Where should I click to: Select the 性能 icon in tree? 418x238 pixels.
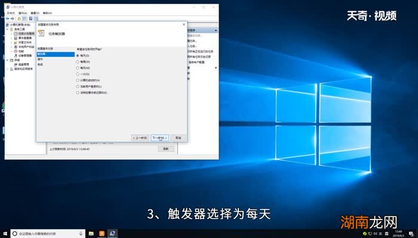tap(16, 51)
